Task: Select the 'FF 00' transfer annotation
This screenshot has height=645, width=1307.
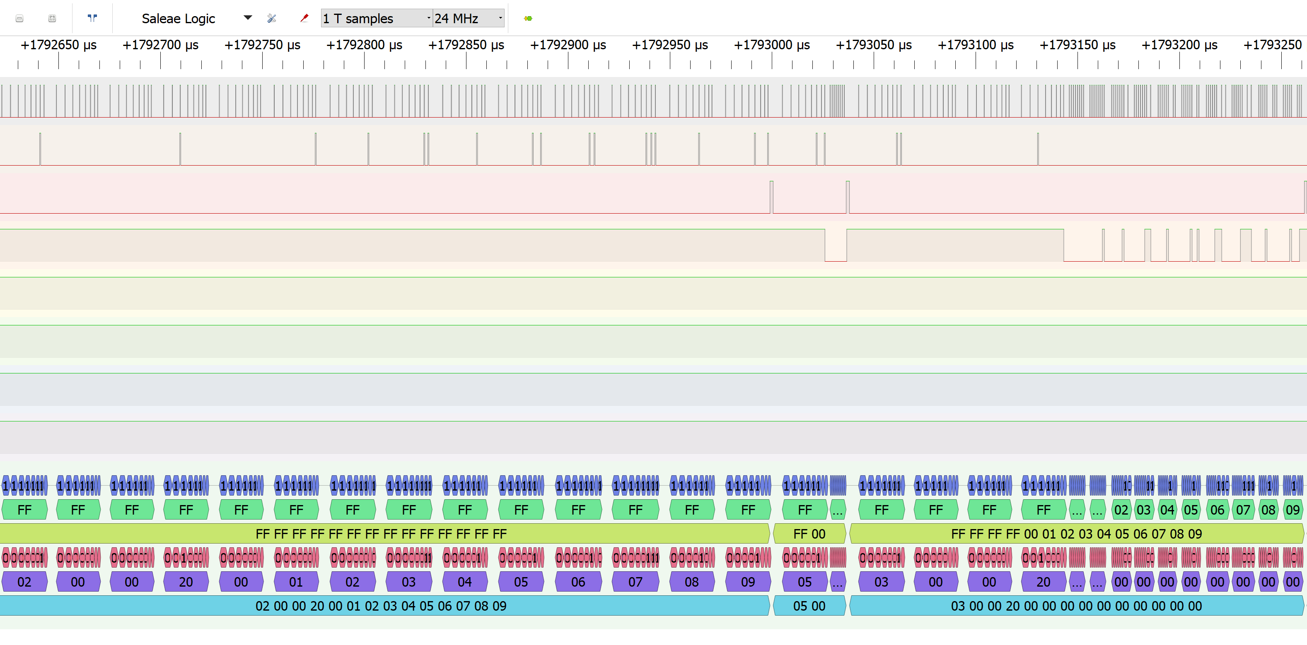Action: [809, 534]
